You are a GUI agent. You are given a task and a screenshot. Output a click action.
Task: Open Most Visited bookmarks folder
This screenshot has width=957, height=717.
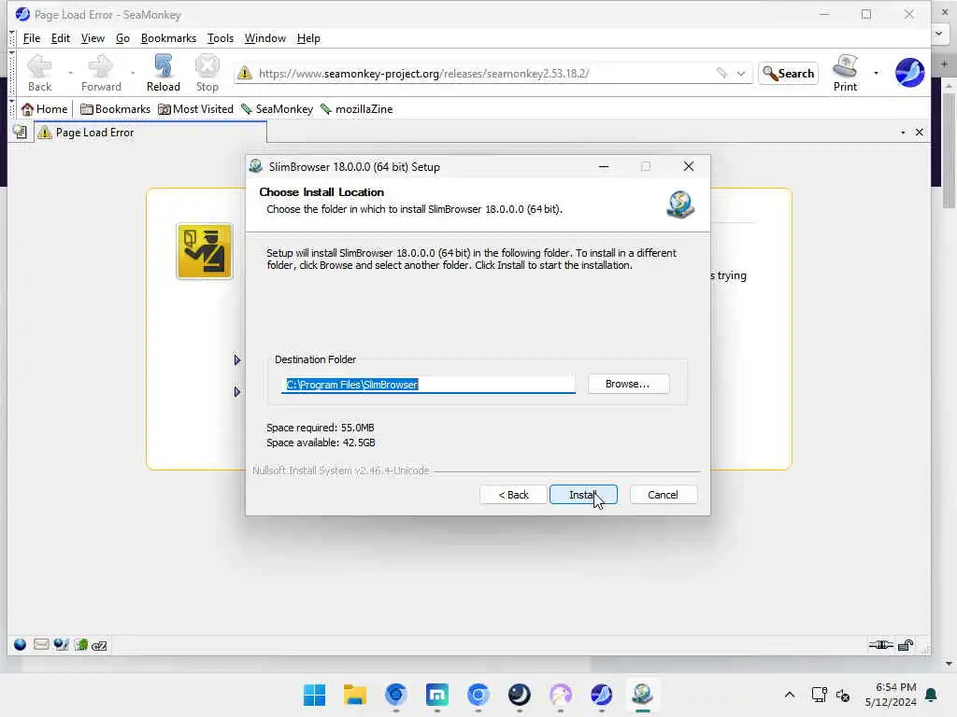[195, 109]
